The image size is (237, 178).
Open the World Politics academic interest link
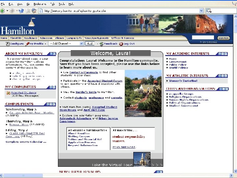coord(178,68)
